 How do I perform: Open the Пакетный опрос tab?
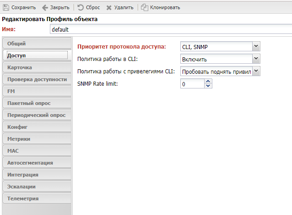coord(37,103)
